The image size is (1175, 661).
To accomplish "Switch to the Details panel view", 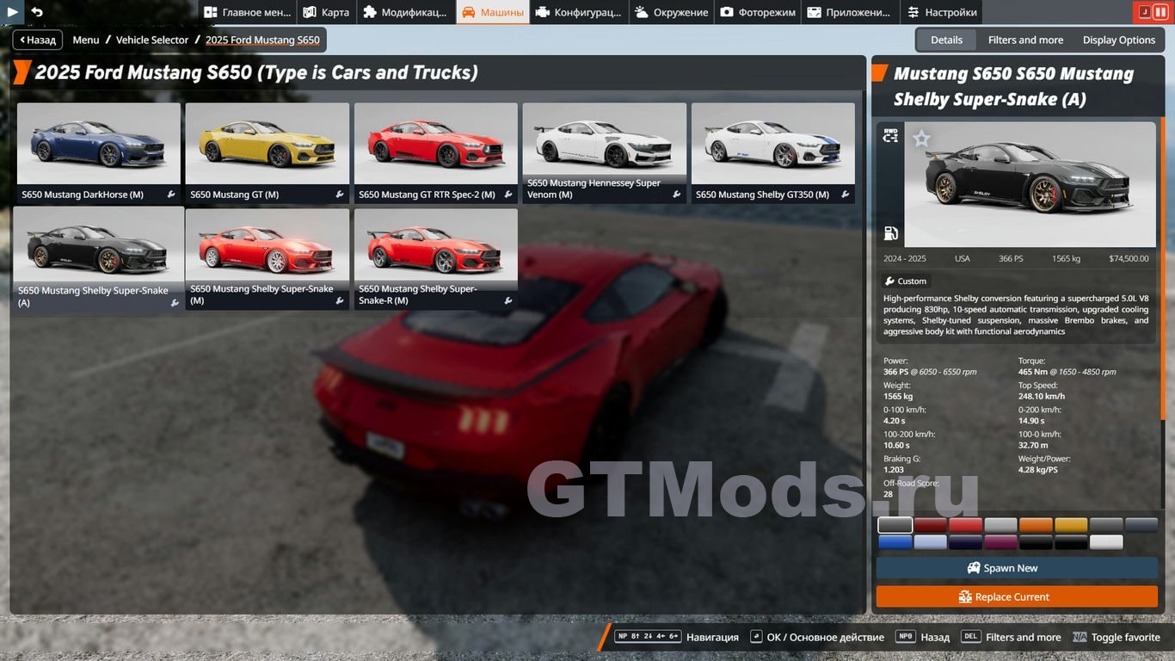I will point(946,40).
